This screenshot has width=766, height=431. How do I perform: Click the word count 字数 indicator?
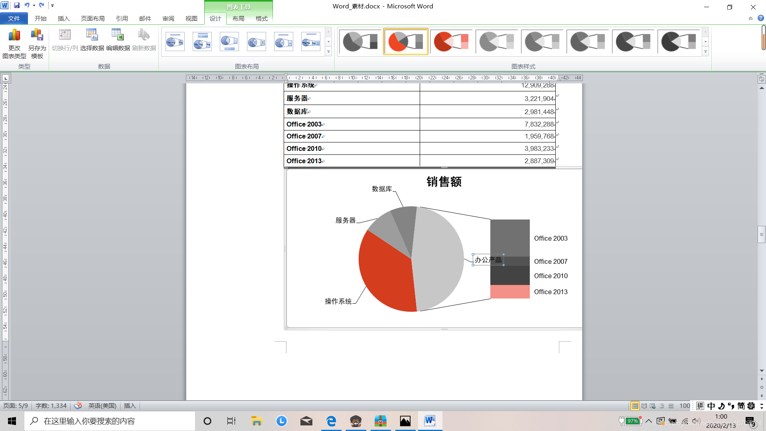click(51, 406)
